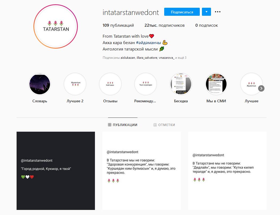Switch to the Отметки tab

point(164,125)
